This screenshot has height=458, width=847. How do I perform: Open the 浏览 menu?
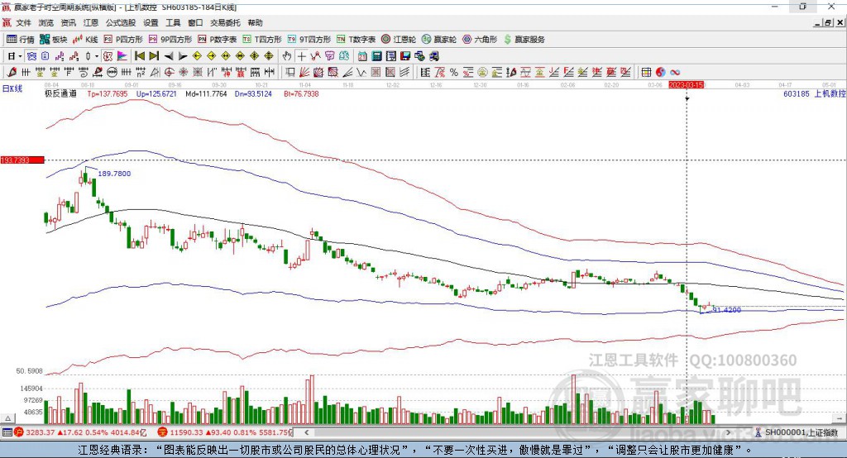(46, 22)
